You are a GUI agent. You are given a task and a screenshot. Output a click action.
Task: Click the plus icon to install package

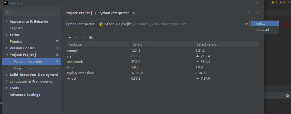(x=70, y=38)
